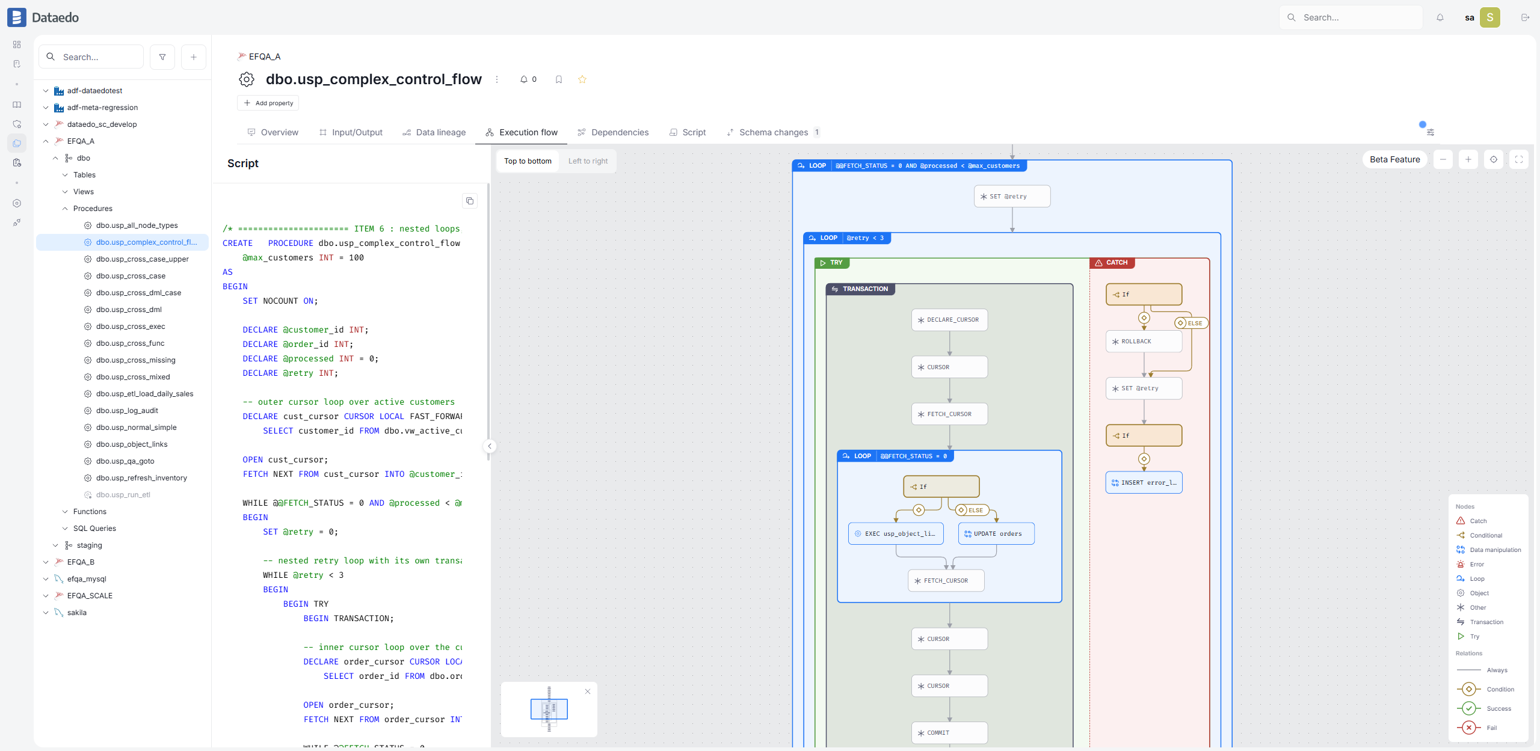
Task: Expand the Views folder
Action: [65, 192]
